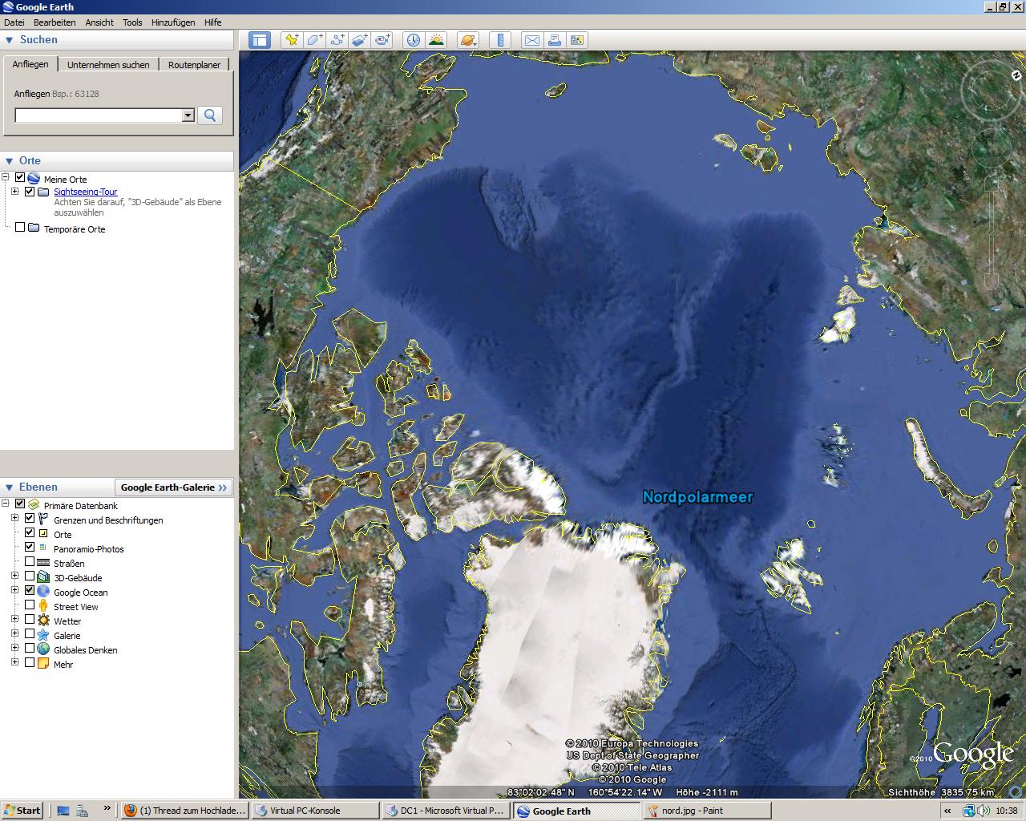The height and width of the screenshot is (821, 1026).
Task: Open the ruler measurement tool
Action: pos(500,39)
